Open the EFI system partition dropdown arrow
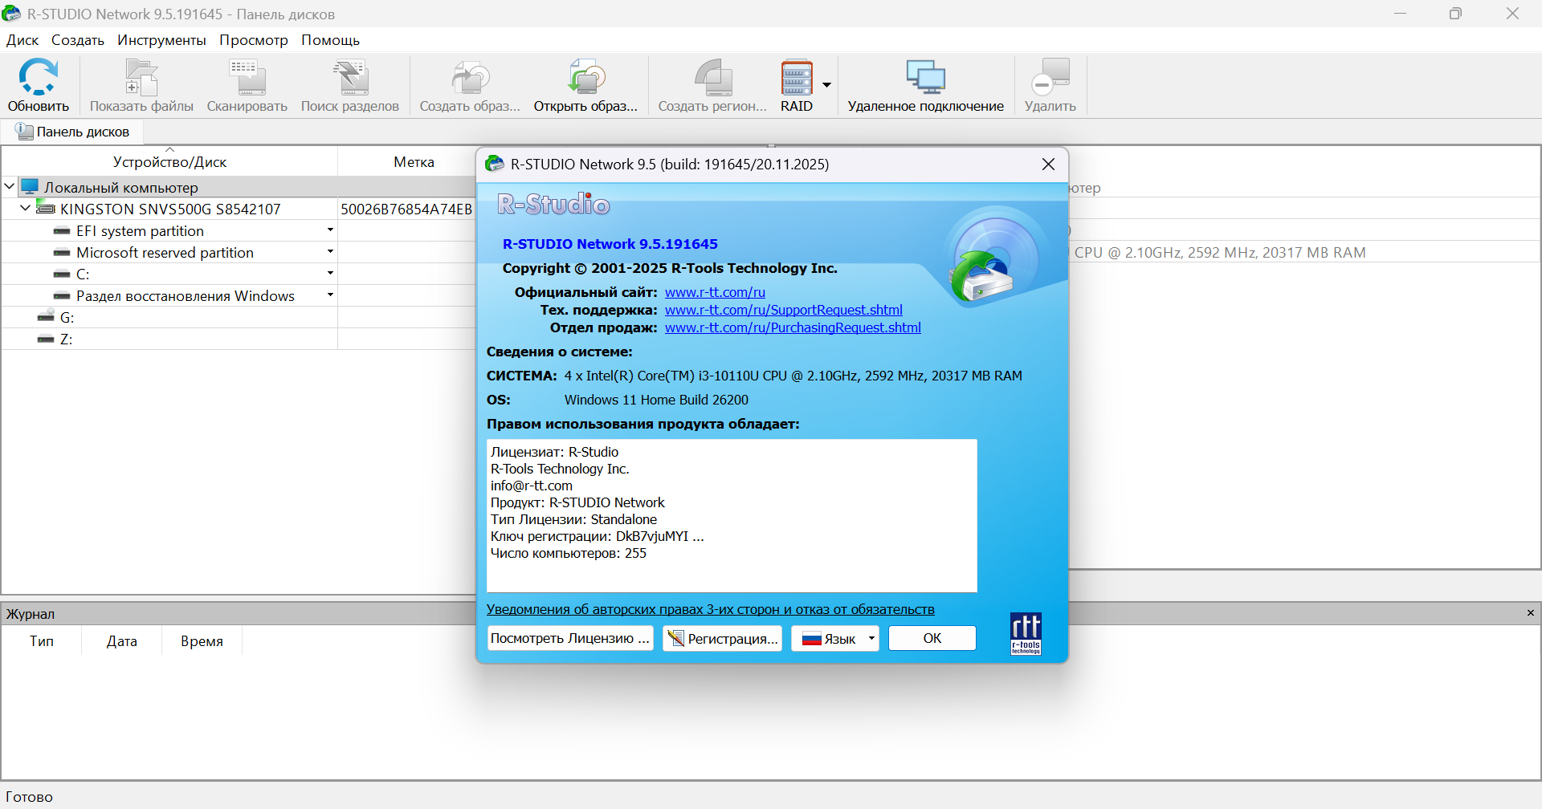Screen dimensions: 1542x809 (x=329, y=230)
